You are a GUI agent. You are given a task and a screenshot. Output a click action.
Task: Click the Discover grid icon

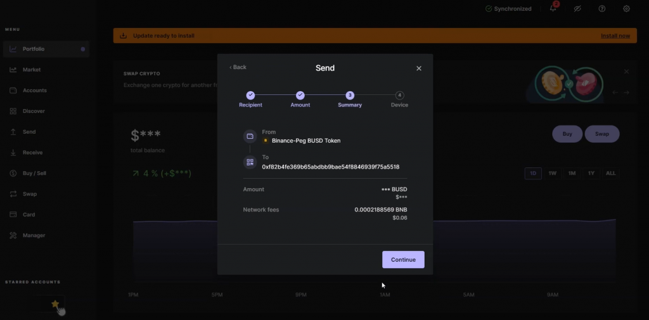click(13, 111)
